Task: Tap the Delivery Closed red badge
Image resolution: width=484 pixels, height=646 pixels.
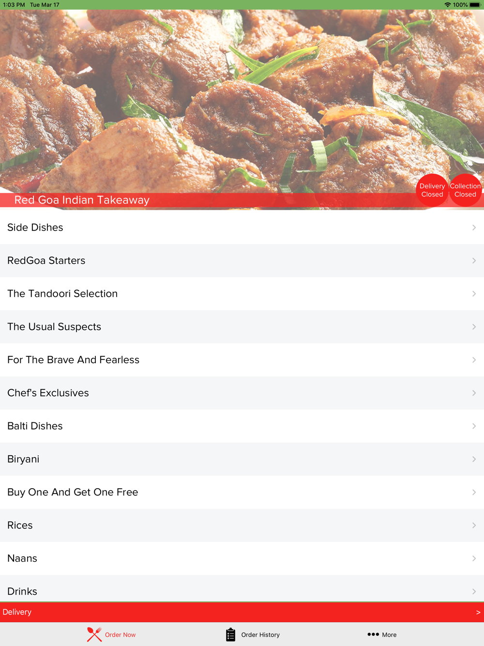Action: pyautogui.click(x=432, y=190)
